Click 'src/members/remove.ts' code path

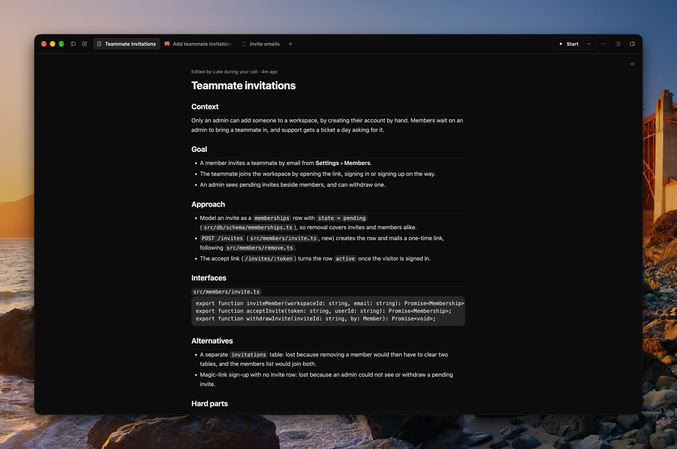click(260, 248)
